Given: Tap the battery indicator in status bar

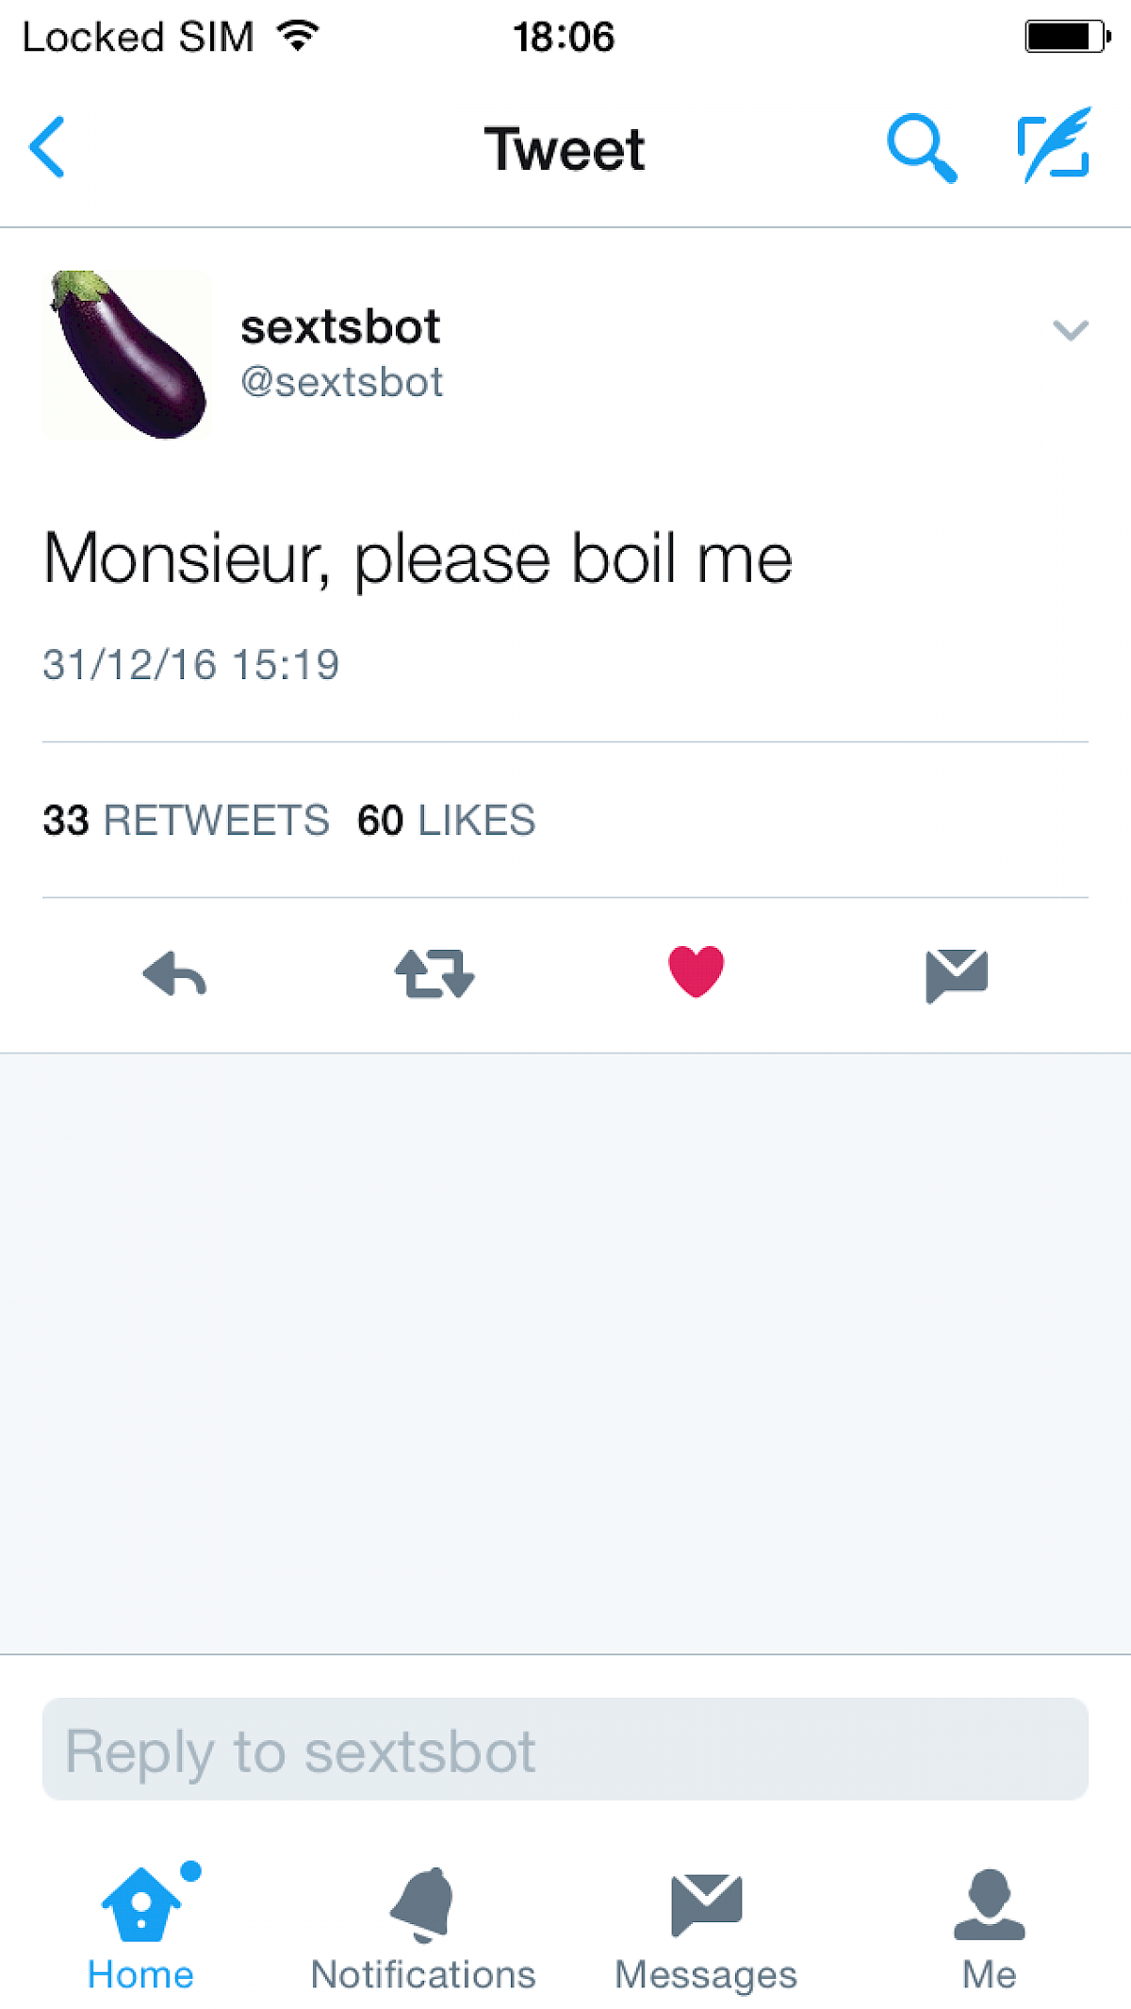Looking at the screenshot, I should [1066, 37].
